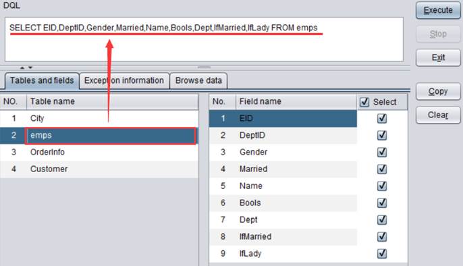This screenshot has width=463, height=266.
Task: Click the Copy button
Action: pyautogui.click(x=438, y=92)
